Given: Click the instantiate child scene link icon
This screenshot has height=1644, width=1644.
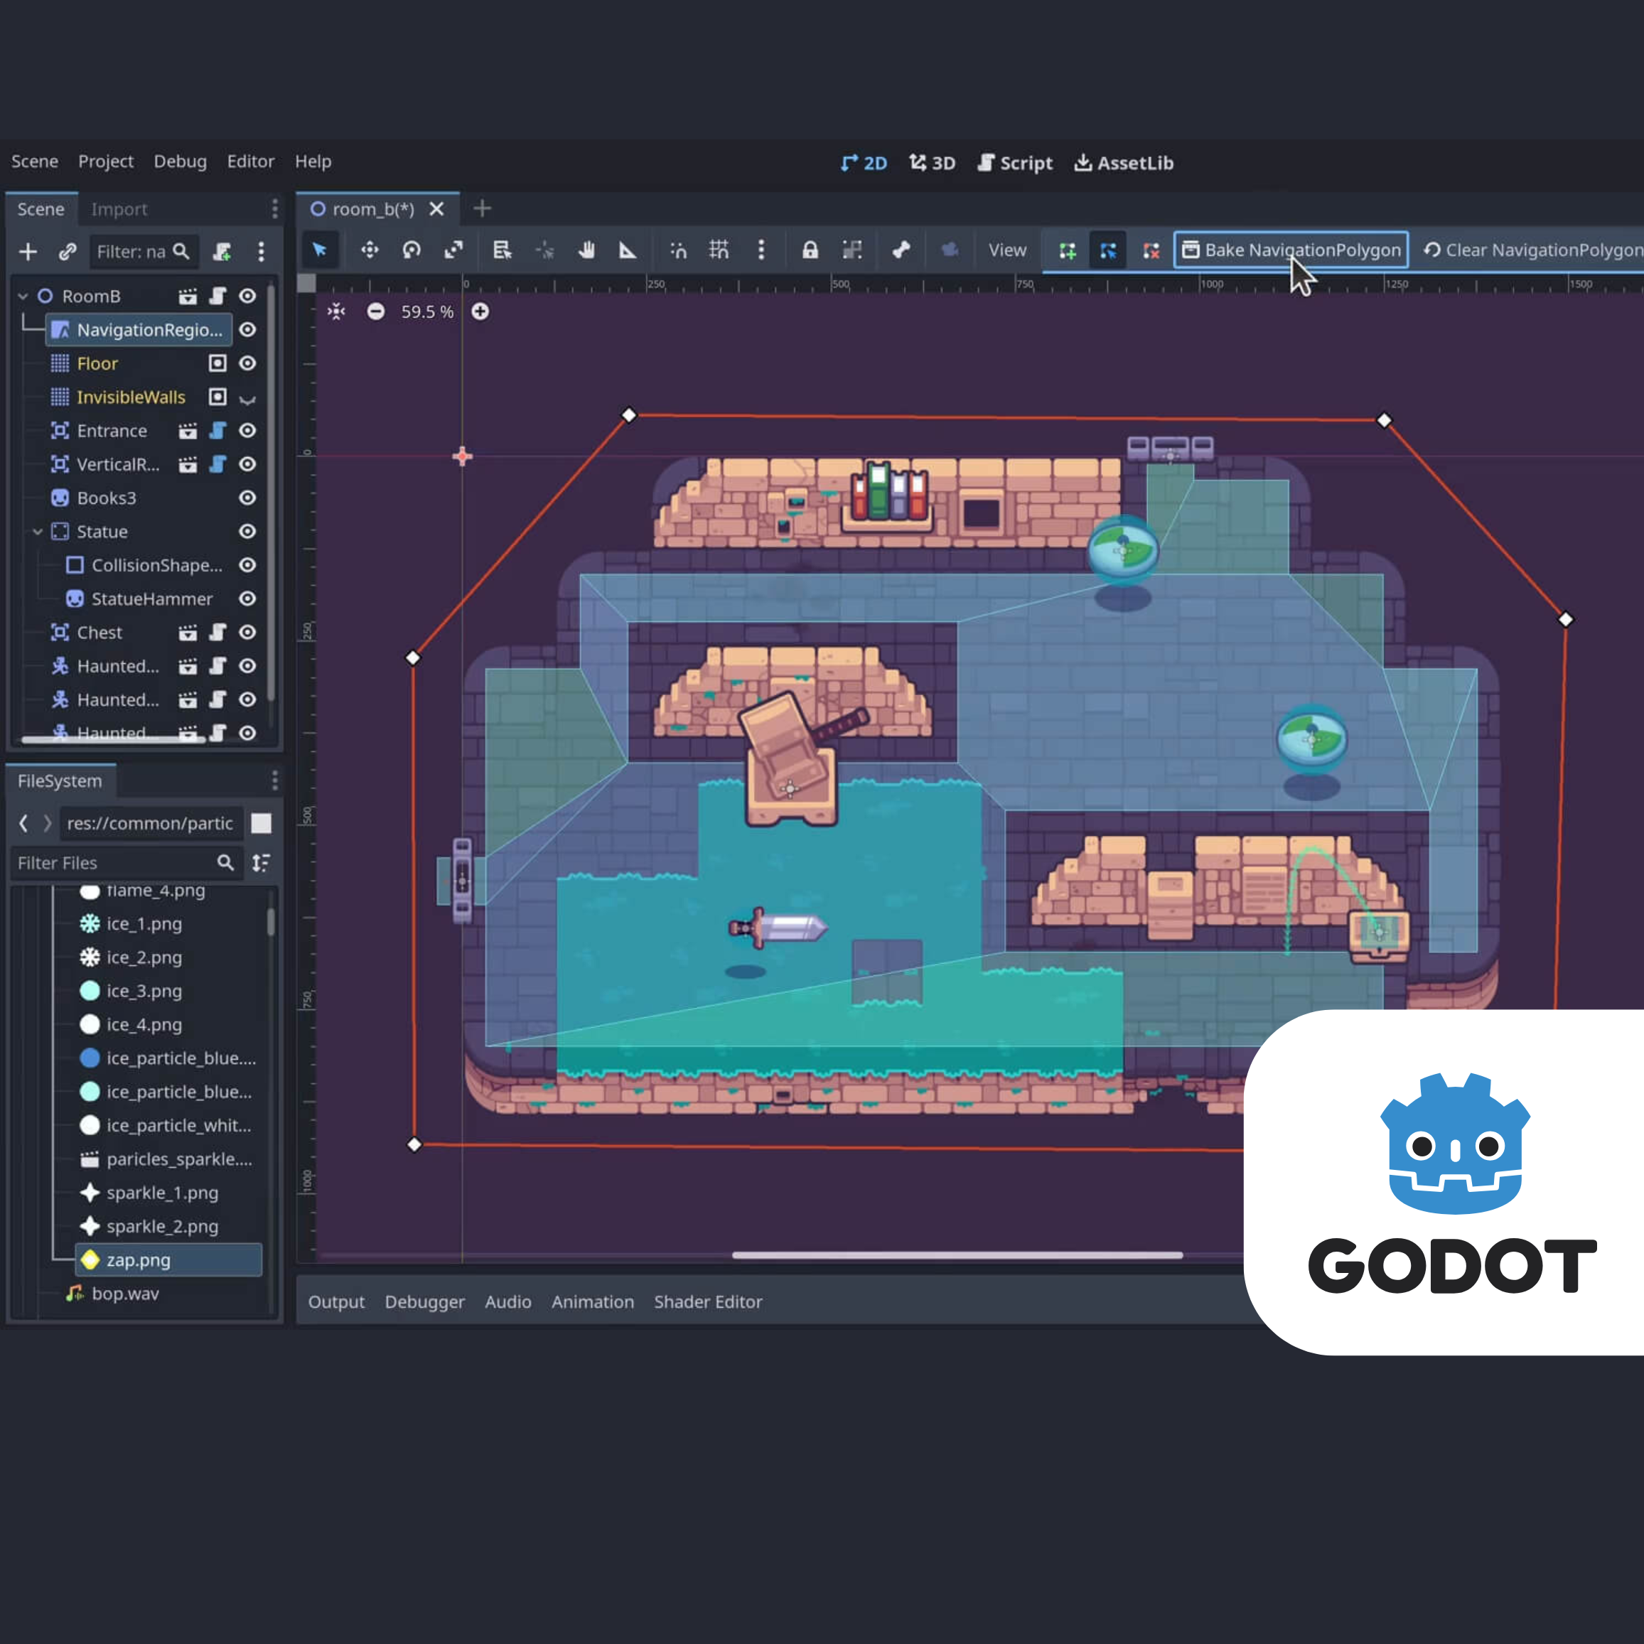Looking at the screenshot, I should [68, 252].
